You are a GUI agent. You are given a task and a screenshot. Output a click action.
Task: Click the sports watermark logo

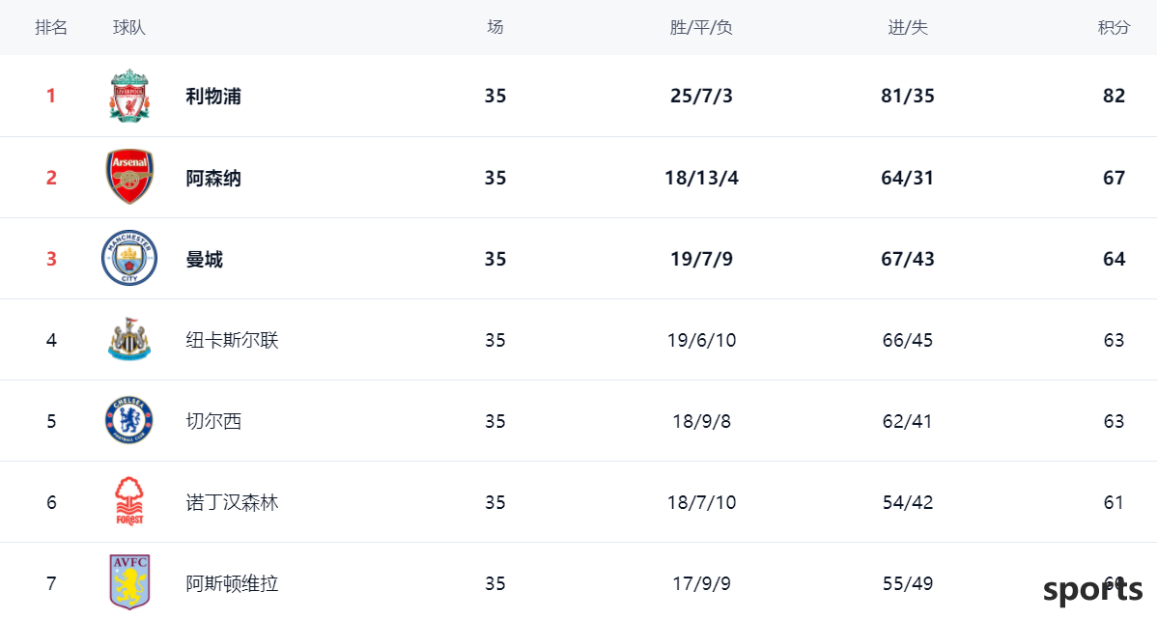[x=1093, y=591]
